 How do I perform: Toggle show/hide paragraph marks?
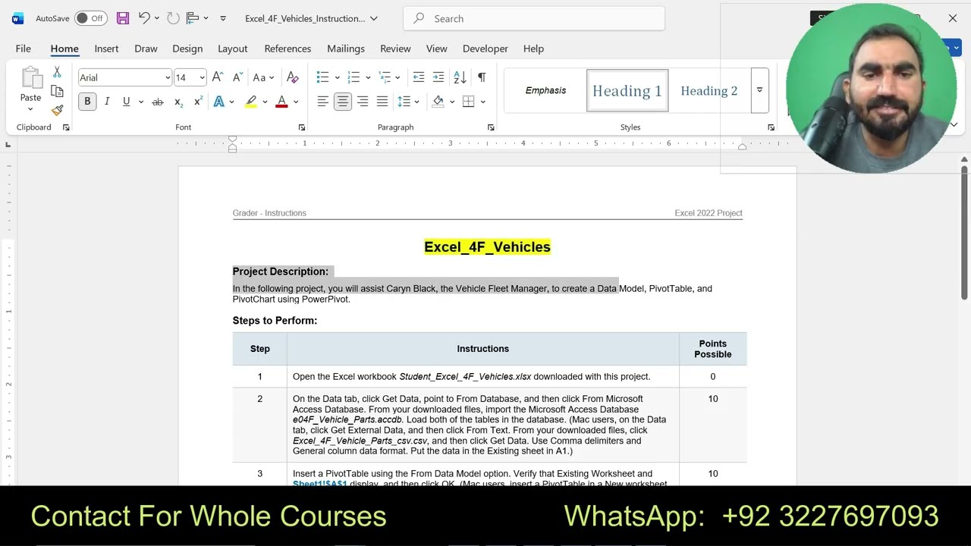[x=482, y=77]
